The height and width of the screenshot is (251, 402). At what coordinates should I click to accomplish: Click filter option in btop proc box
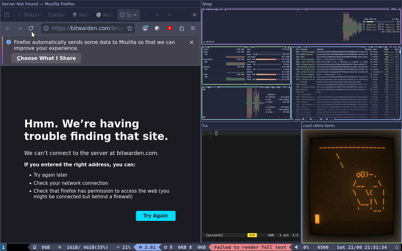303,47
